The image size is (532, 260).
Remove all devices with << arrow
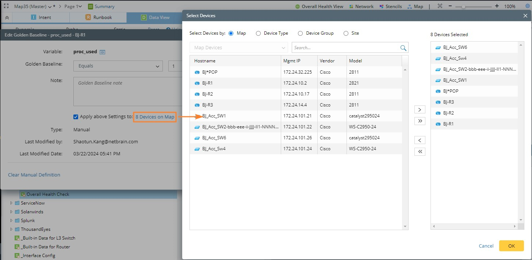pos(420,151)
